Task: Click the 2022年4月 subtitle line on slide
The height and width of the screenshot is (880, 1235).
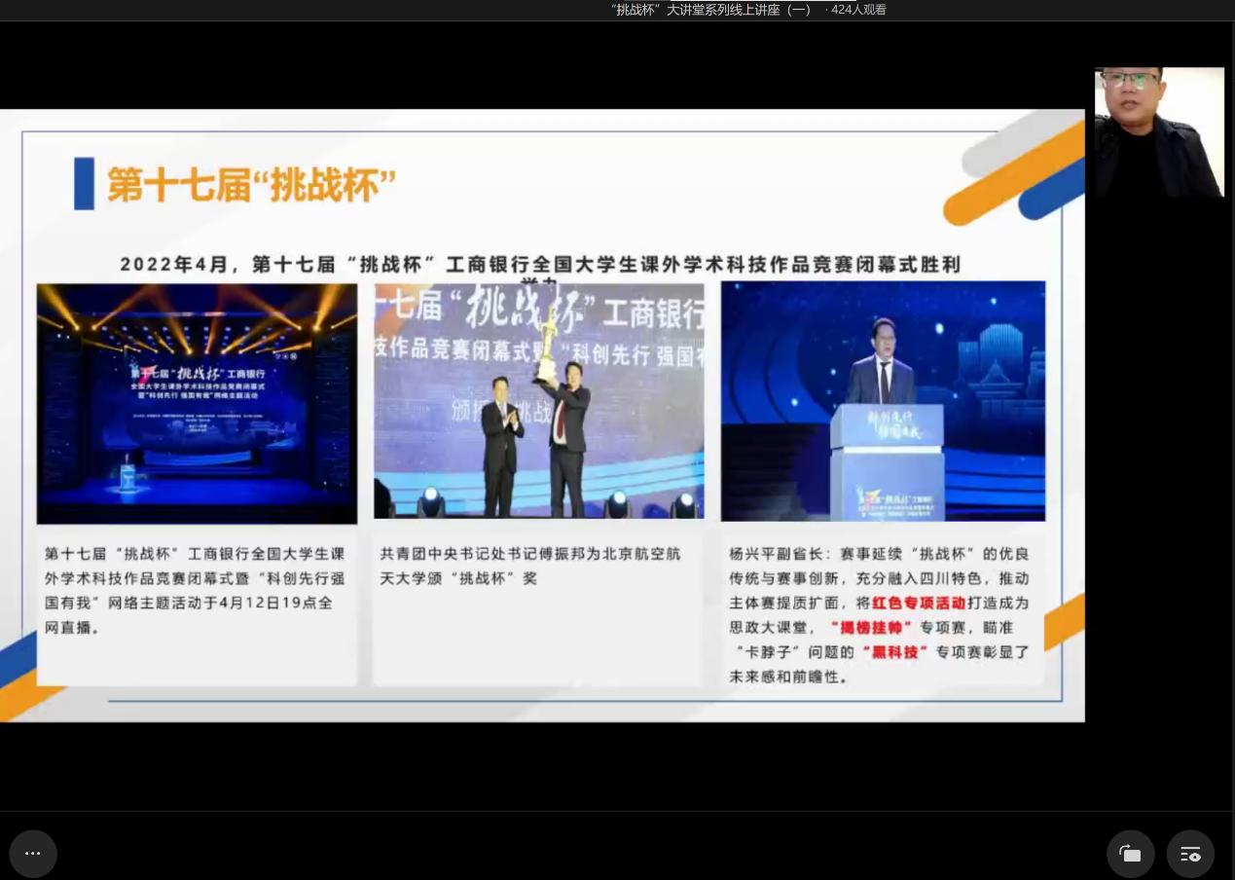Action: click(540, 264)
